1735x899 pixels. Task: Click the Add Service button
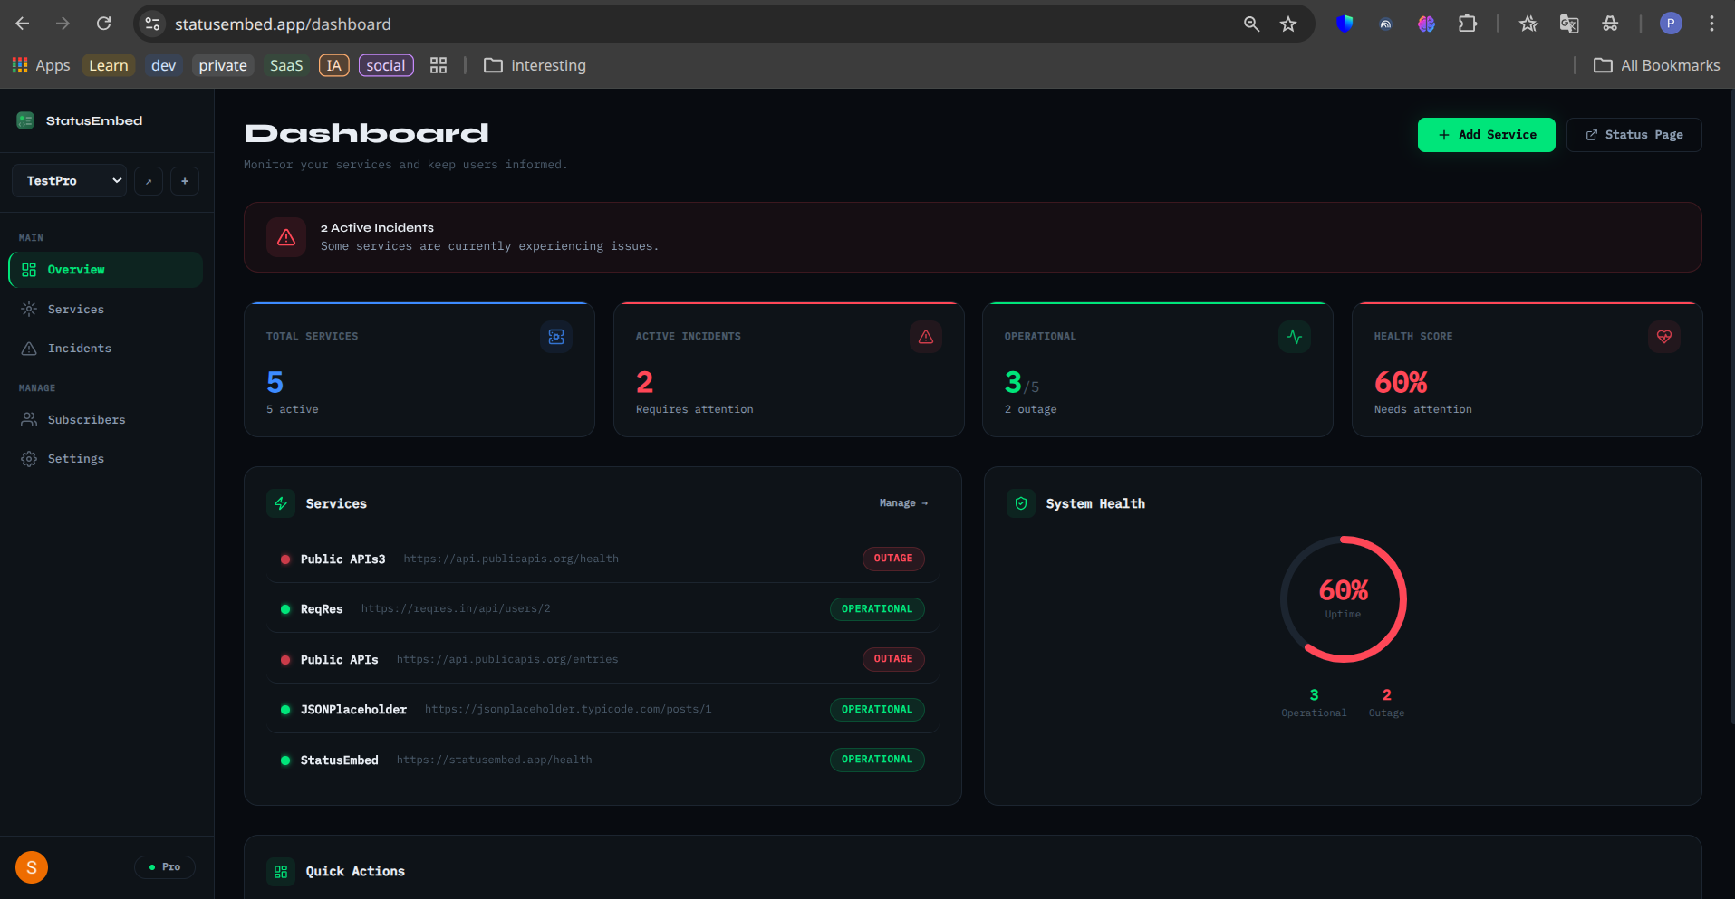click(x=1486, y=135)
